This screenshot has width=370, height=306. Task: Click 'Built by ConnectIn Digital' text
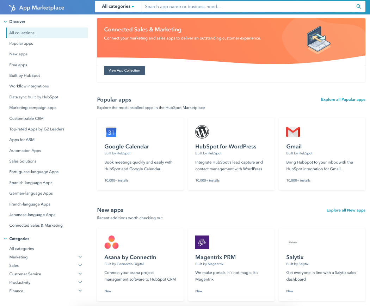click(x=124, y=264)
